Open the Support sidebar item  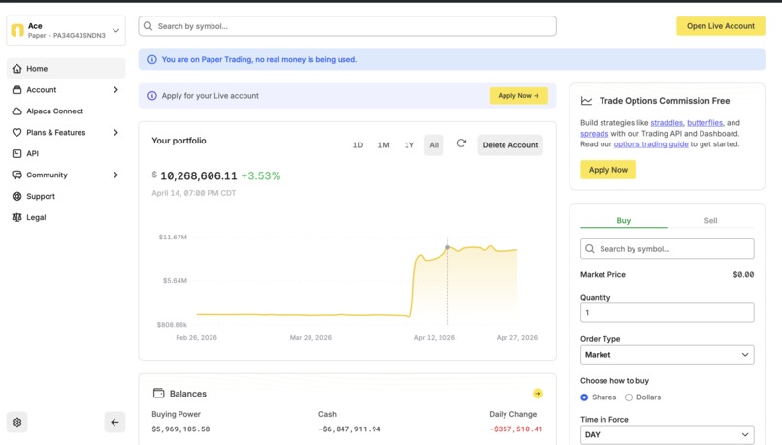(66, 196)
